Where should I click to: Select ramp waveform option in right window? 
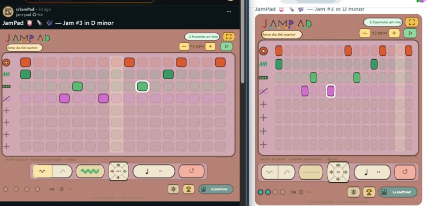287,172
